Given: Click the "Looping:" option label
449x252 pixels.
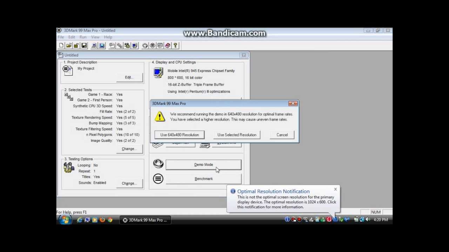Looking at the screenshot, I should 84,165.
